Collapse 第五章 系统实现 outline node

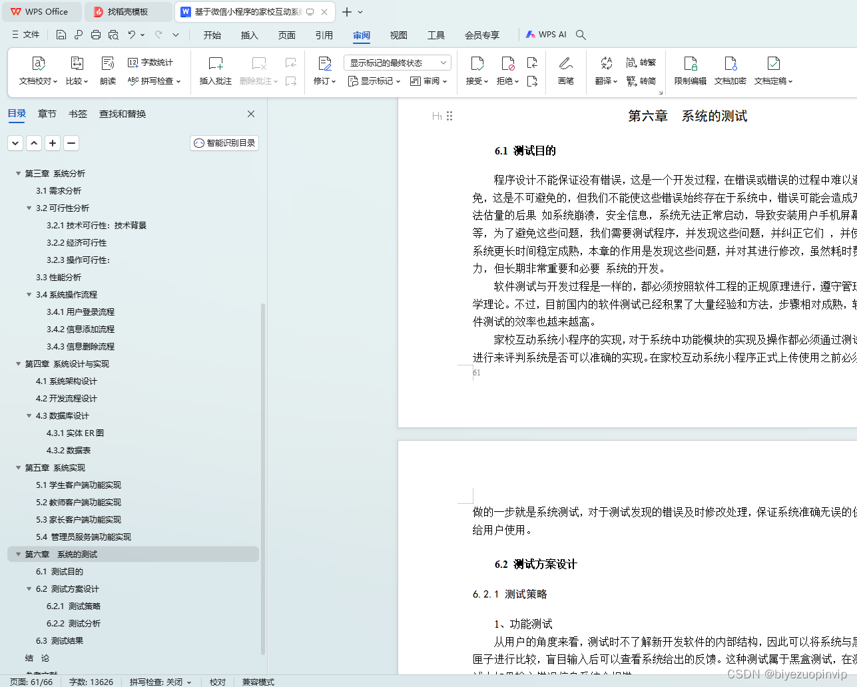pos(19,468)
